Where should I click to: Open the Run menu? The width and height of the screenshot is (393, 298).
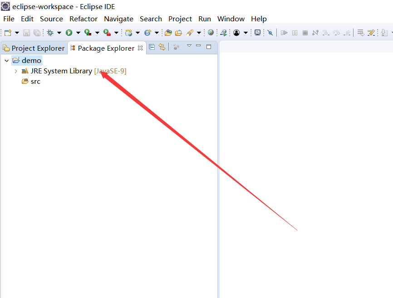click(x=205, y=19)
